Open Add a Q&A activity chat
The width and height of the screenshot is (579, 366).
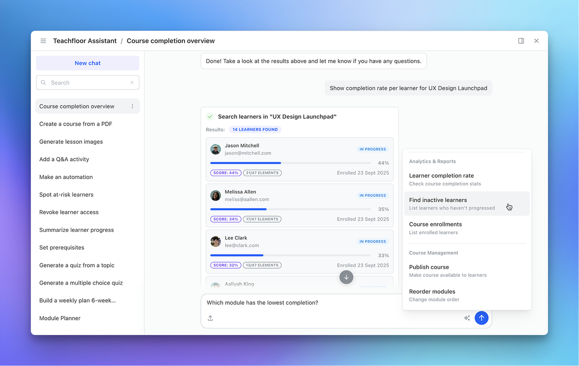(64, 159)
